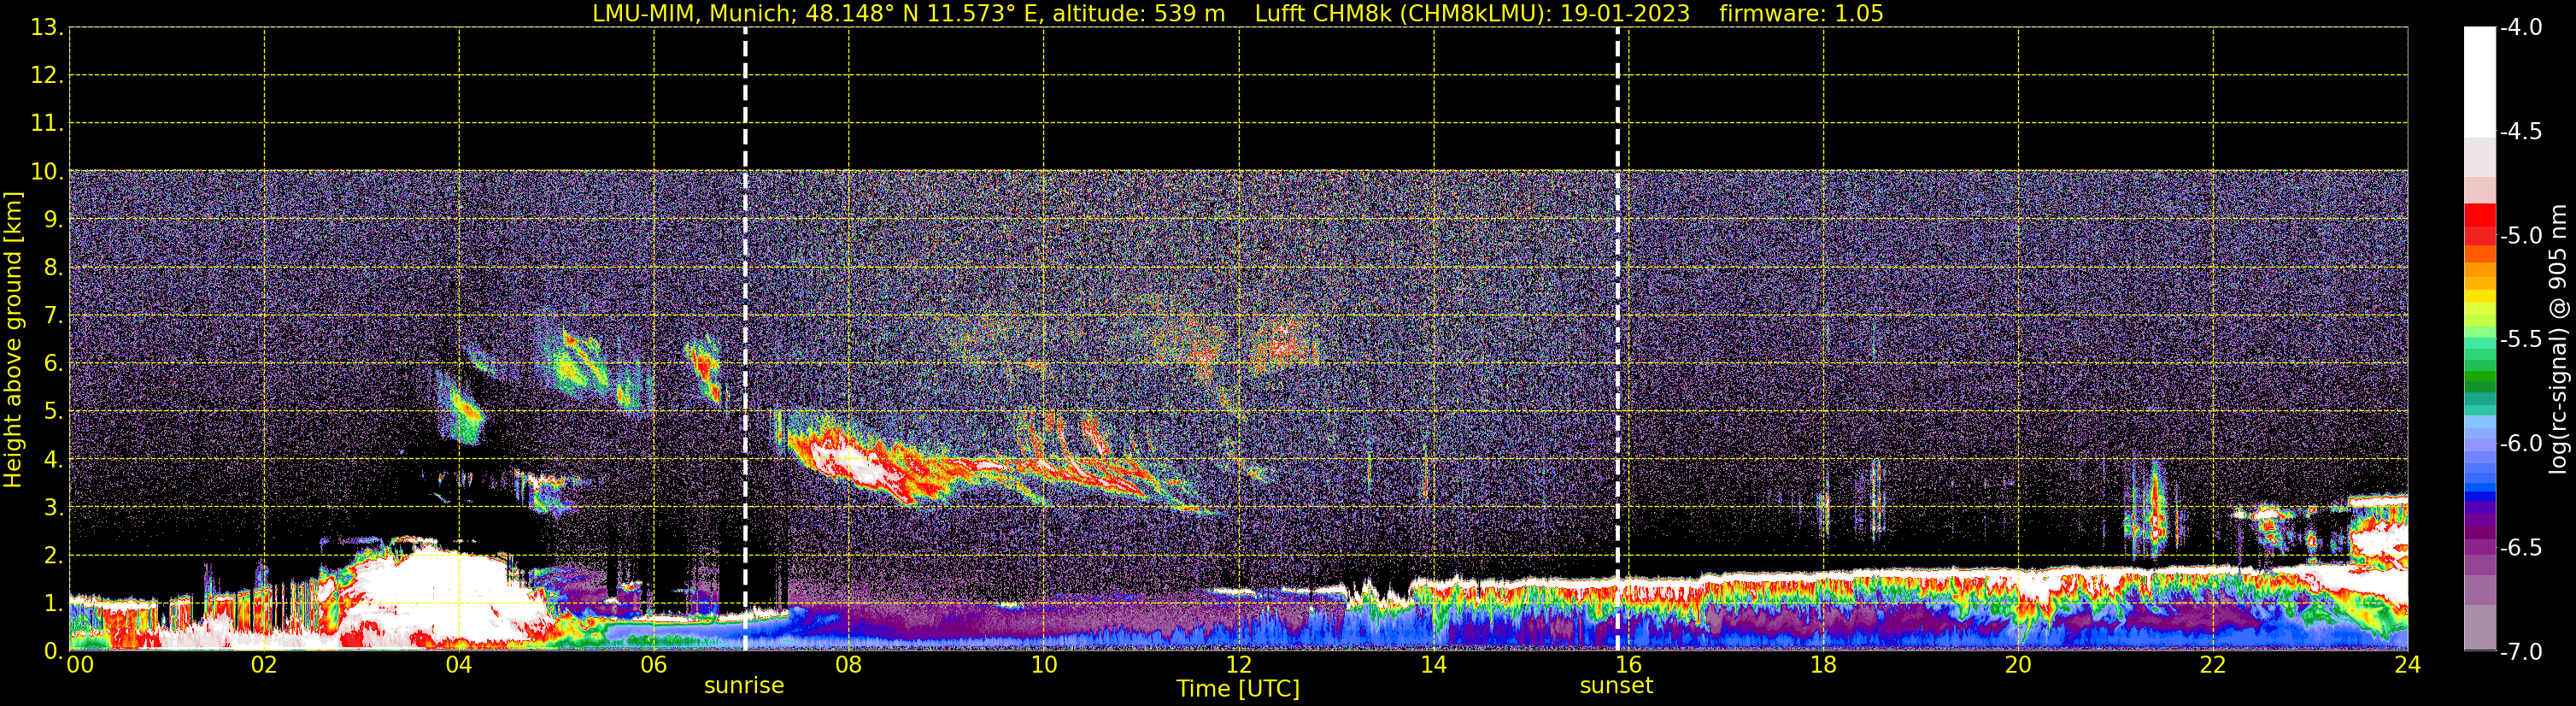
Task: Click the x-axis tick label '10'
Action: [x=1044, y=665]
